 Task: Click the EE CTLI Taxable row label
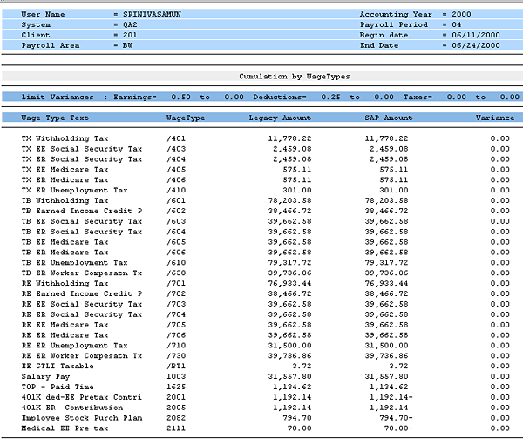[58, 366]
